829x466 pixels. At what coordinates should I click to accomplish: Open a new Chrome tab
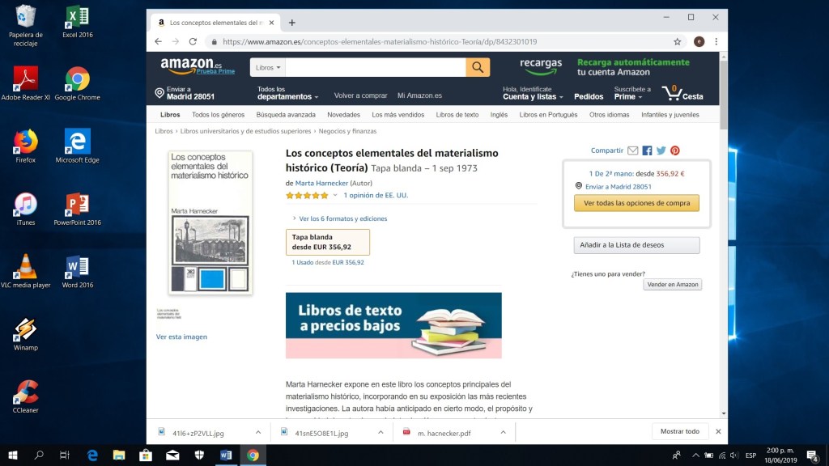291,23
